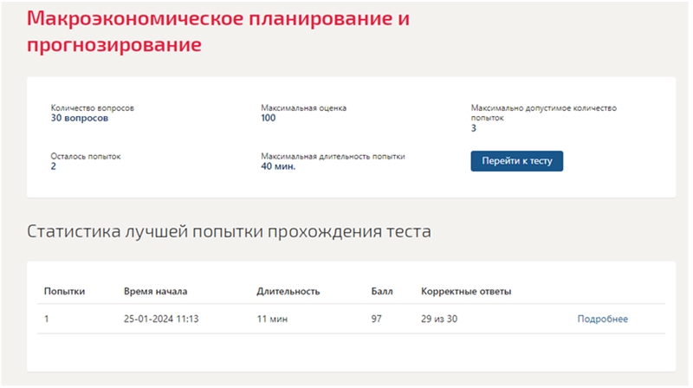Screen dimensions: 693x388
Task: Click the Перейти к тесту button
Action: click(516, 161)
